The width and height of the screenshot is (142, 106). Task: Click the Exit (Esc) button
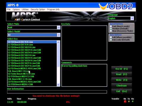point(122,91)
